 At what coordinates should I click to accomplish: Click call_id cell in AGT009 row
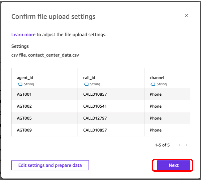[111, 130]
